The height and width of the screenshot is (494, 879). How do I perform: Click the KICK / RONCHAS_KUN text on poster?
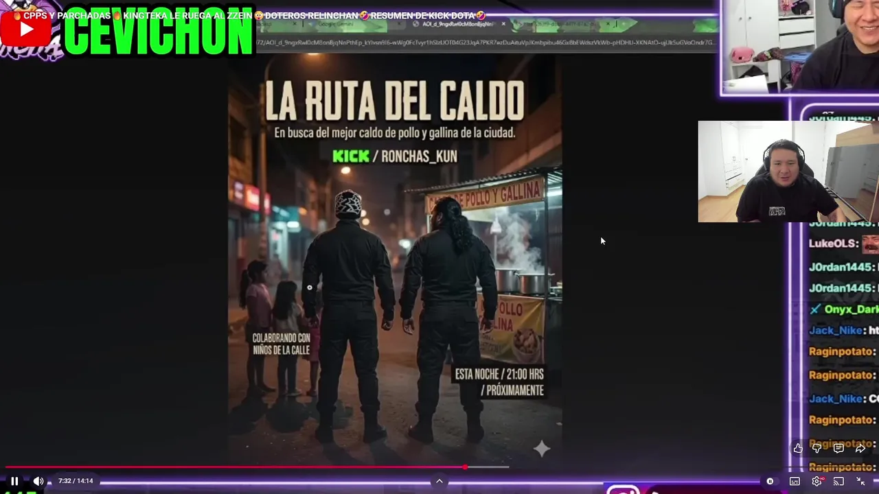395,156
